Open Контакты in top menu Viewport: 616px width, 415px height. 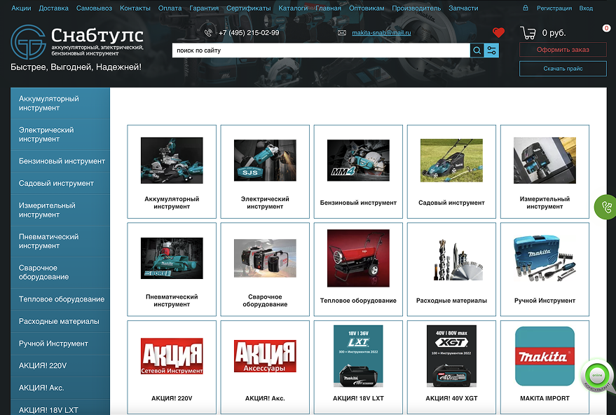coord(135,8)
